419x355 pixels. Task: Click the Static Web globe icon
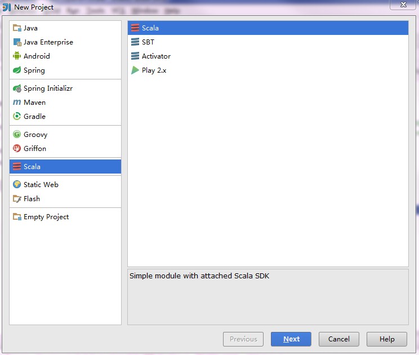point(17,184)
